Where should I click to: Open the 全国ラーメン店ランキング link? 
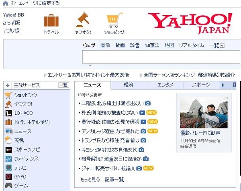click(170, 75)
